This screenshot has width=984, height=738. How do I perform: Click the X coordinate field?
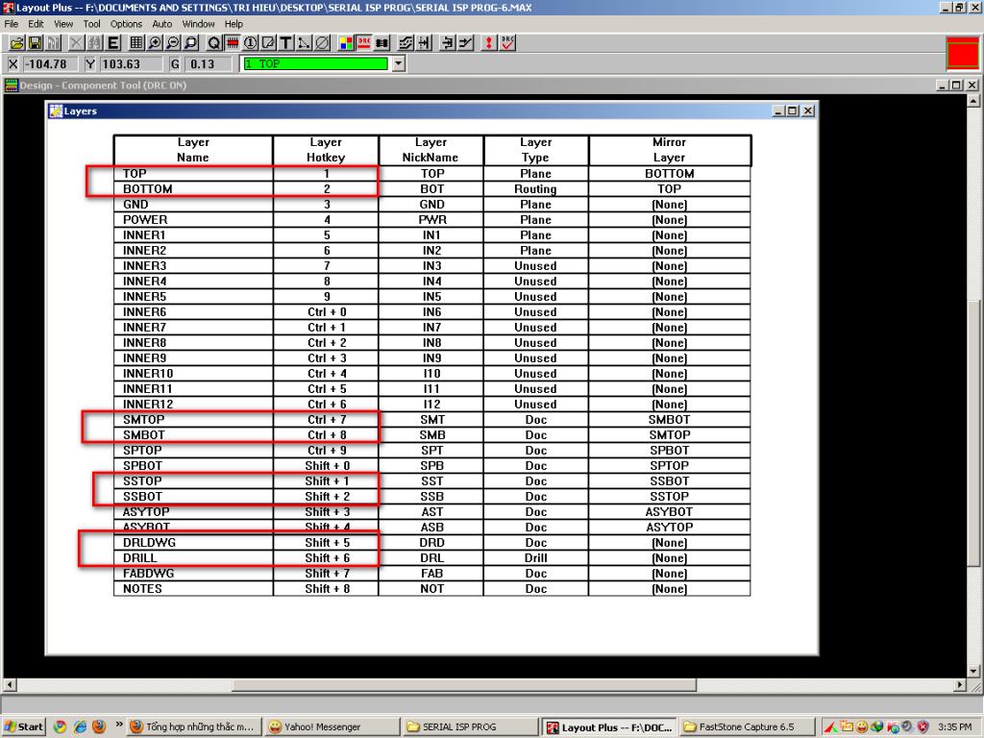pos(50,64)
